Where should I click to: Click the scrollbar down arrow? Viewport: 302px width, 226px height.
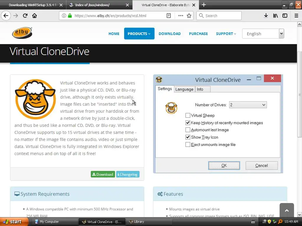tap(299, 215)
